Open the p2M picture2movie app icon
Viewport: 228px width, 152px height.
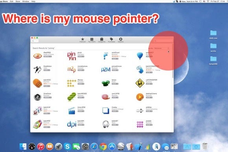(x=106, y=70)
